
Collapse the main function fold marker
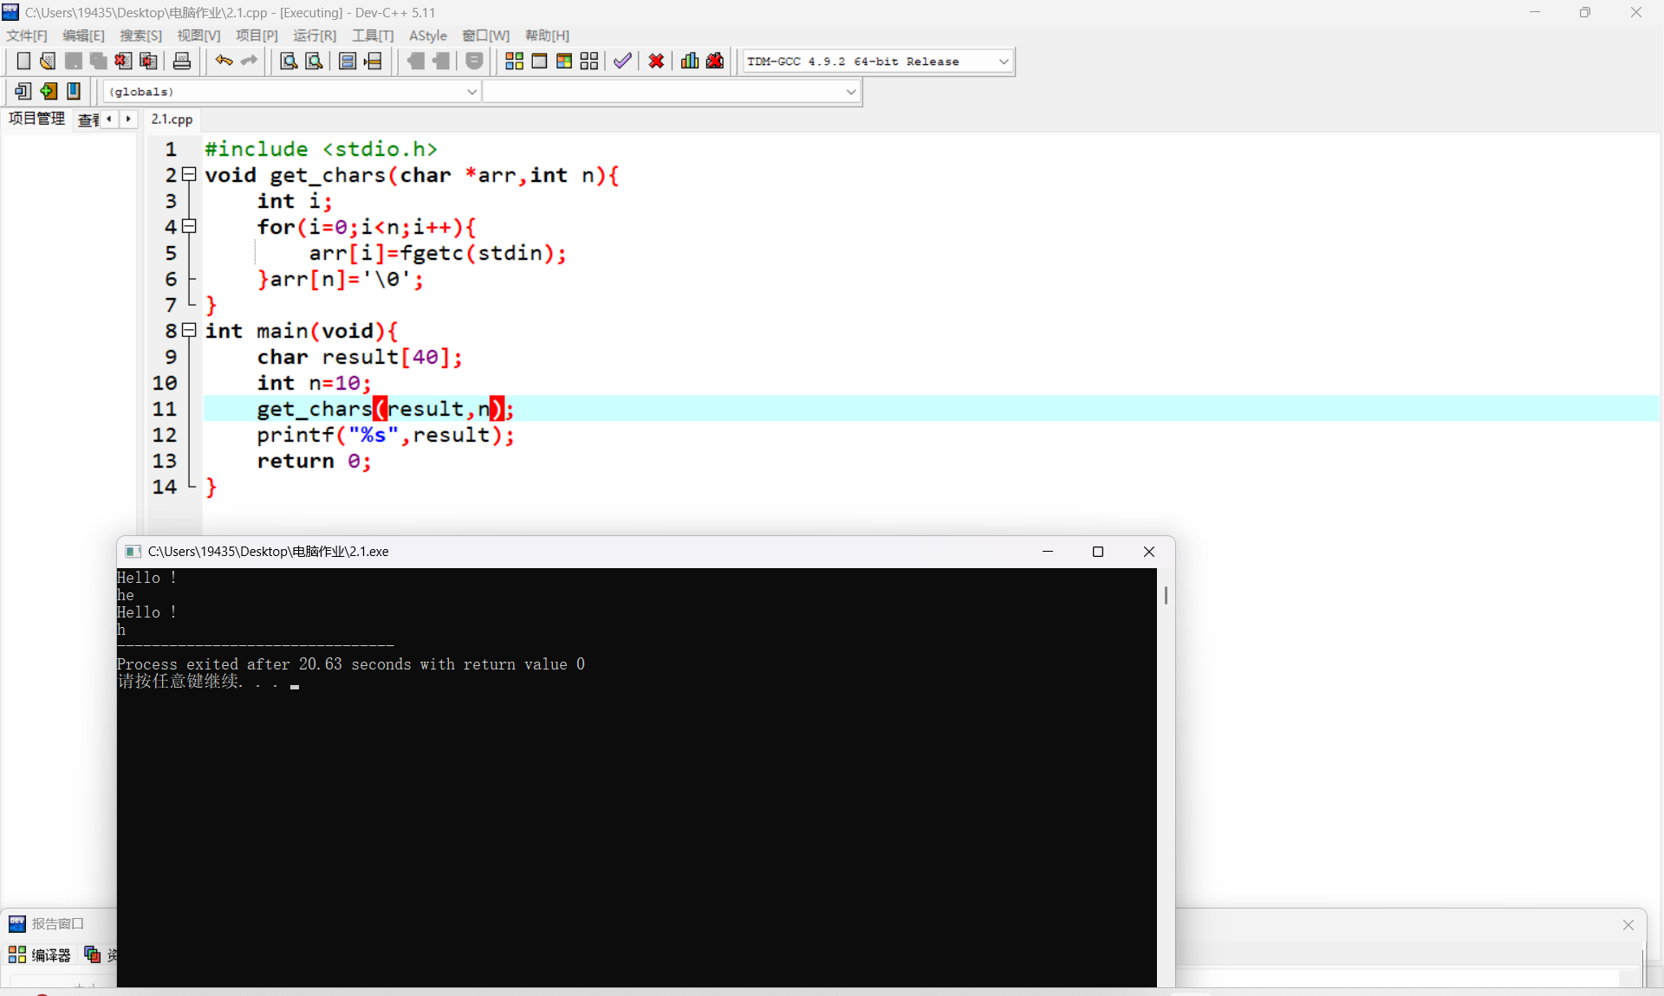(x=189, y=331)
